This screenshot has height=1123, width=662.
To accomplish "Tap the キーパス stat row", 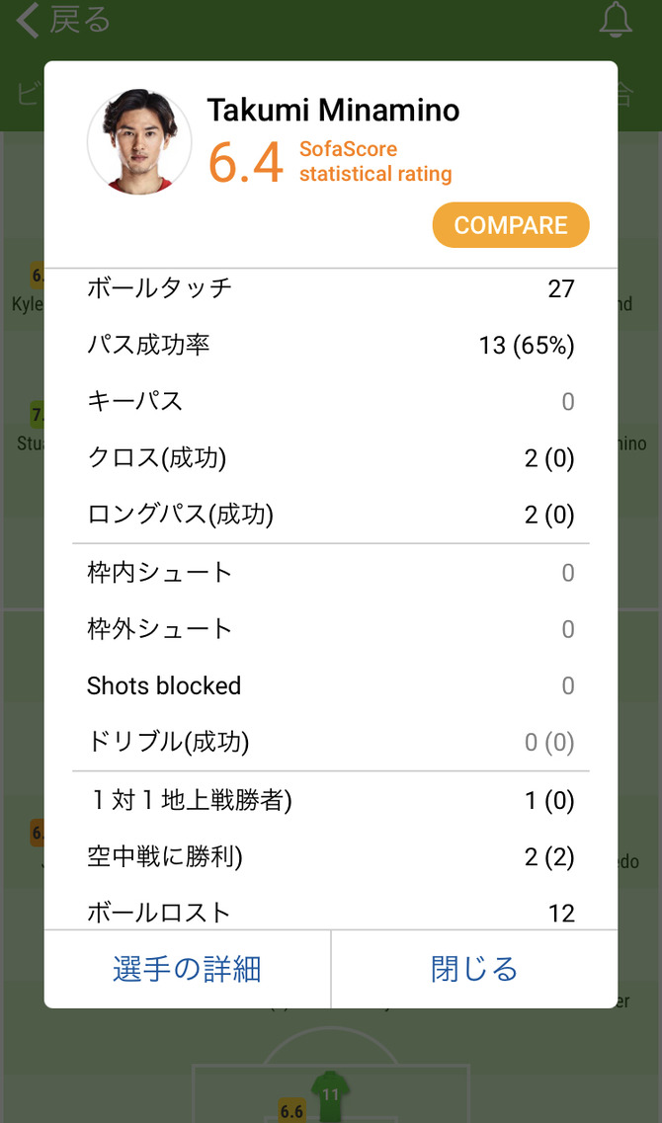I will pos(331,402).
